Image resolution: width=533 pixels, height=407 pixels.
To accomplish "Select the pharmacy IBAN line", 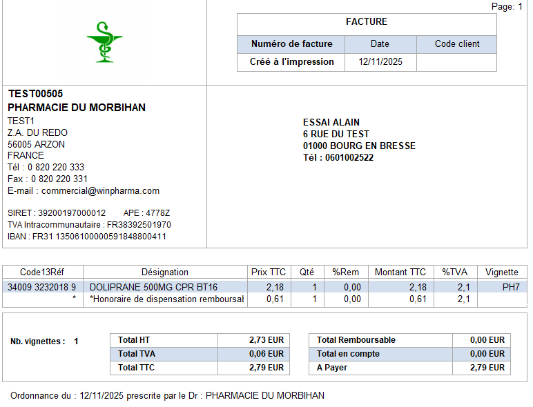I will click(87, 237).
